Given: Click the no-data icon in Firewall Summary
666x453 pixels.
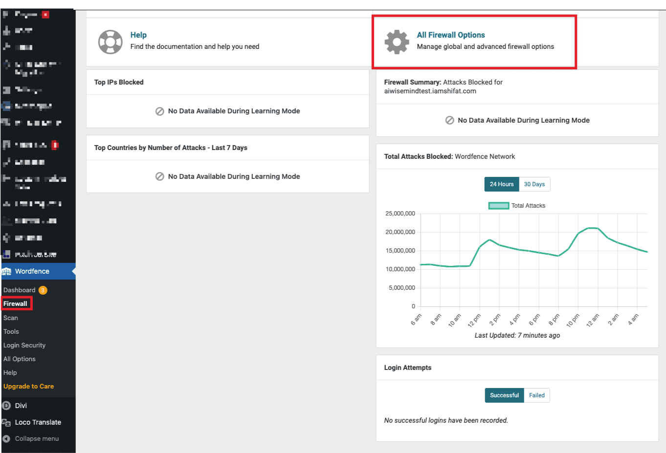Looking at the screenshot, I should (x=449, y=120).
